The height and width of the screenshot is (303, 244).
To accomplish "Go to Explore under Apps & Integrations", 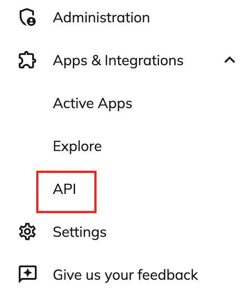I will [77, 147].
